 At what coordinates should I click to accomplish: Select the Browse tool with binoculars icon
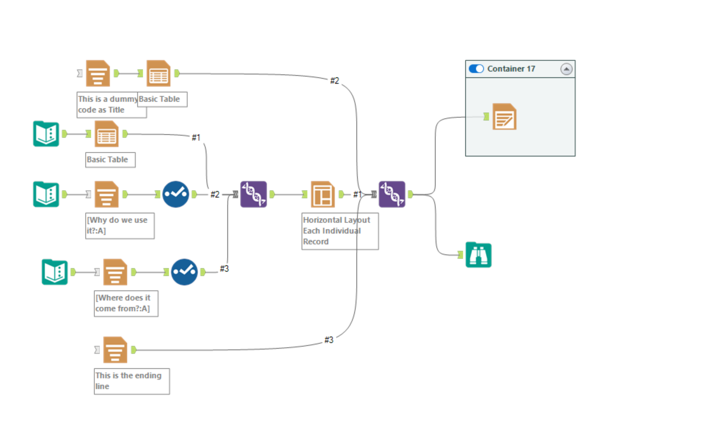pos(478,254)
